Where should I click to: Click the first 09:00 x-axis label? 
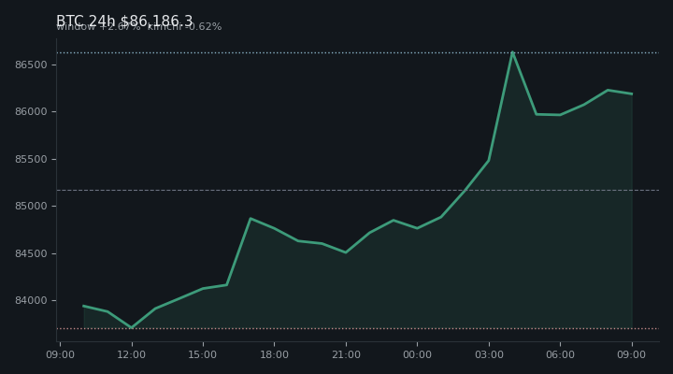pyautogui.click(x=60, y=354)
